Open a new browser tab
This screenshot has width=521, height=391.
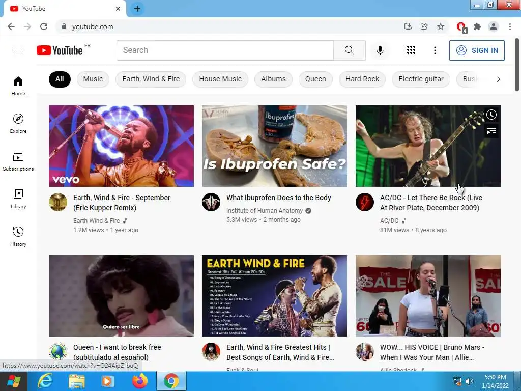(137, 9)
